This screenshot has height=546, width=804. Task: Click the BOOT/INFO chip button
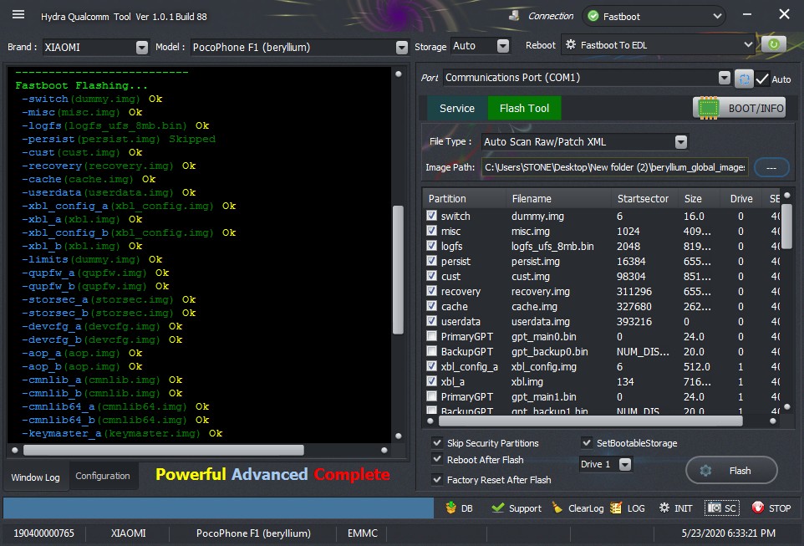(740, 108)
